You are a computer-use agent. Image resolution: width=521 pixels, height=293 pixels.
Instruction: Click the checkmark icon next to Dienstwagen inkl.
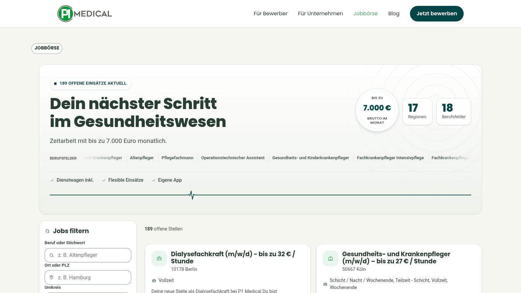[x=52, y=180]
